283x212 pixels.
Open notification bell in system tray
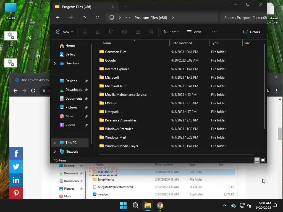(x=276, y=205)
